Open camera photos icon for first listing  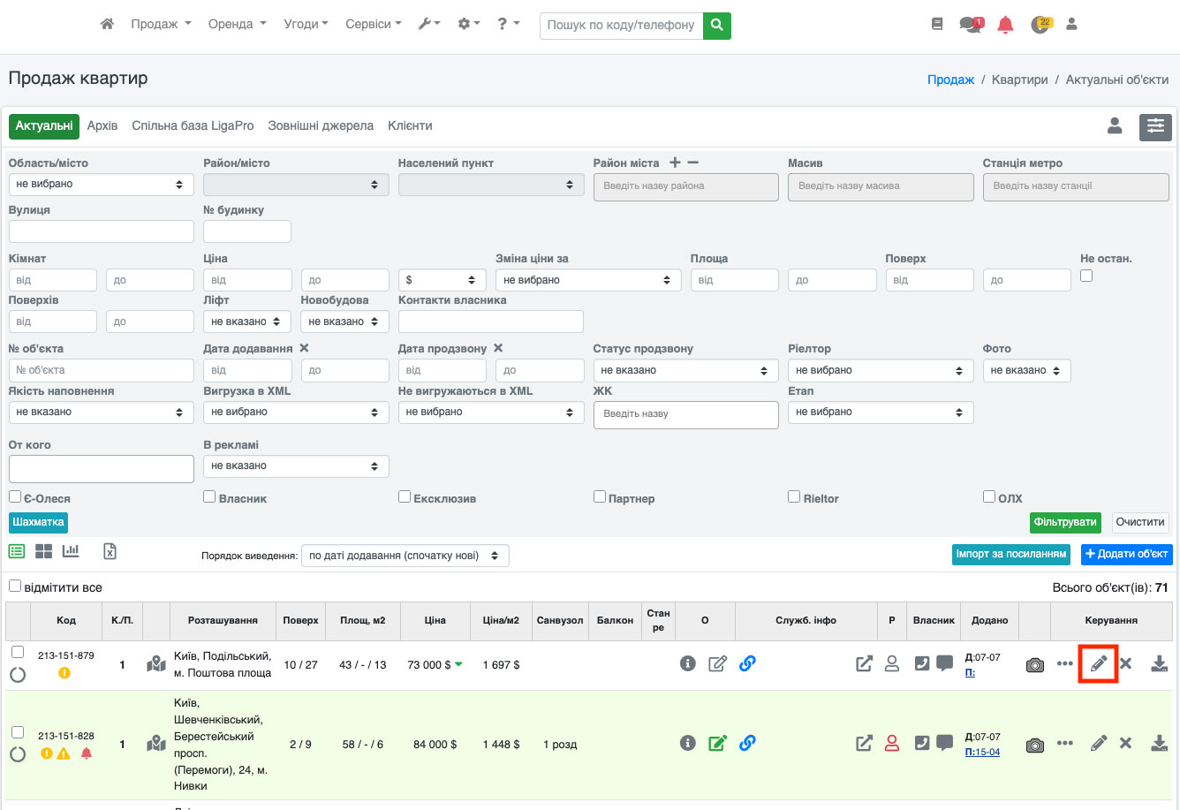point(1034,665)
